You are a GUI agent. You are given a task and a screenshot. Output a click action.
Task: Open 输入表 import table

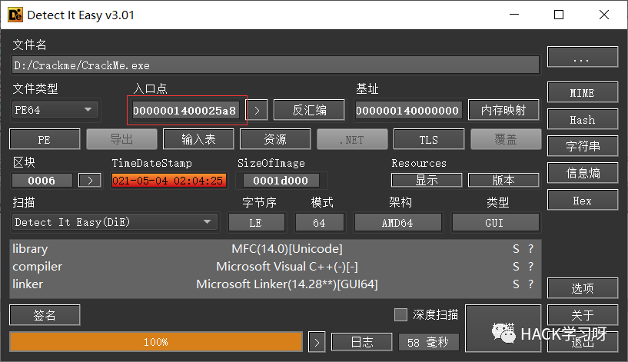tap(198, 139)
